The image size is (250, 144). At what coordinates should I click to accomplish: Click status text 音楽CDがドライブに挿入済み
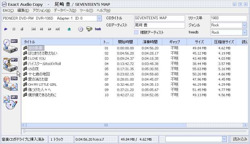click(23, 139)
